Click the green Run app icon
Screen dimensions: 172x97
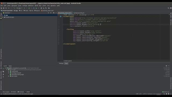[x=24, y=8]
